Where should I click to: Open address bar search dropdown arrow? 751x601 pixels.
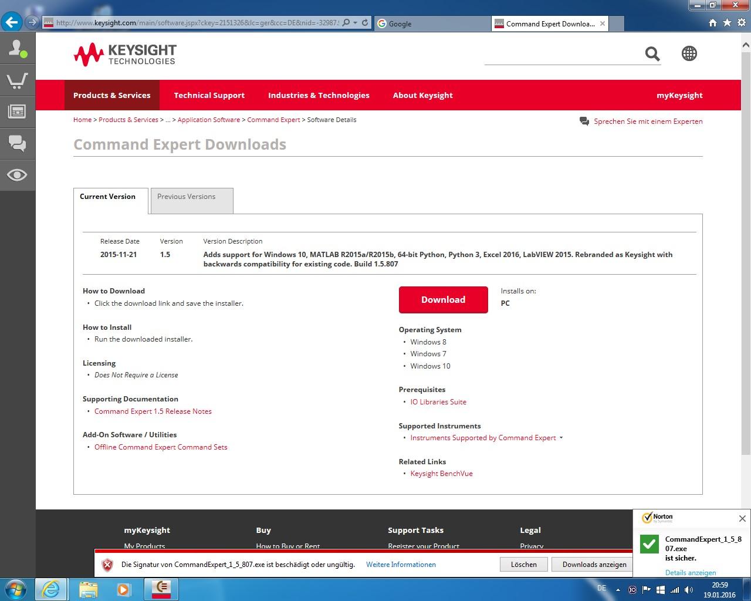[x=356, y=23]
